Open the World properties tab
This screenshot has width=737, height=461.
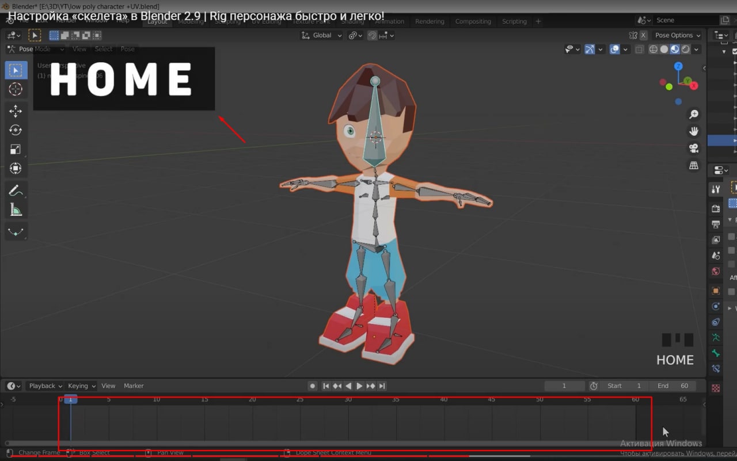(716, 271)
